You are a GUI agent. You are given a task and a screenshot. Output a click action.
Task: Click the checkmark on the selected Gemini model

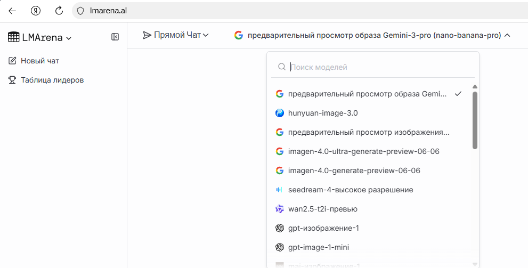[x=457, y=94]
